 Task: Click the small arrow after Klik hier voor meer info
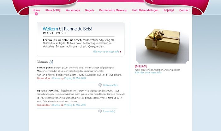(120, 52)
